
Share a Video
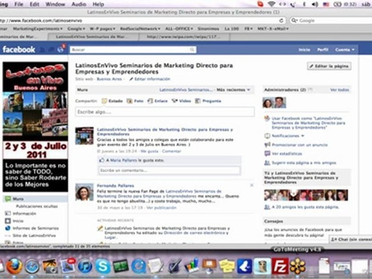[x=181, y=101]
